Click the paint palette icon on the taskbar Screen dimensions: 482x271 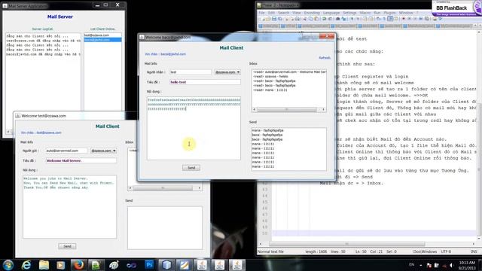[x=114, y=265]
